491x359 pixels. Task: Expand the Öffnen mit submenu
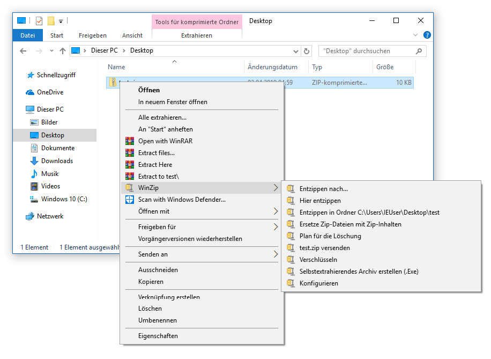coord(276,211)
